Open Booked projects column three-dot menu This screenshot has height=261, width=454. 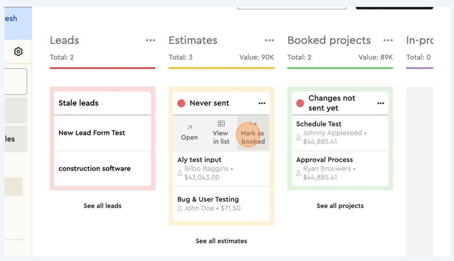[x=388, y=41]
